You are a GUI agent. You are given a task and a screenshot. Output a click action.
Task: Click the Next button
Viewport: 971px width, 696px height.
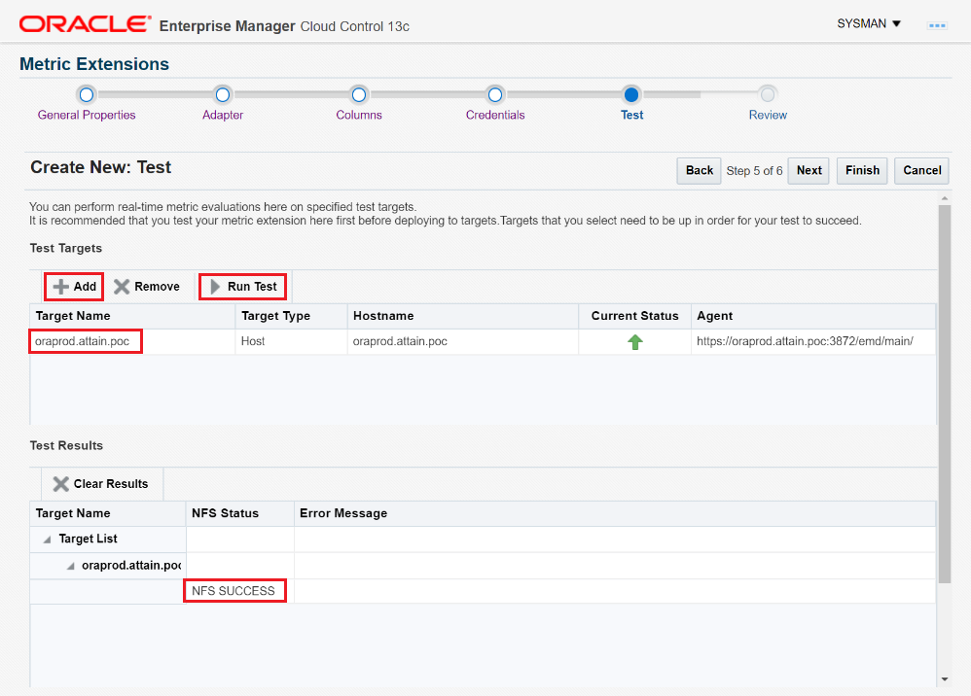(809, 170)
